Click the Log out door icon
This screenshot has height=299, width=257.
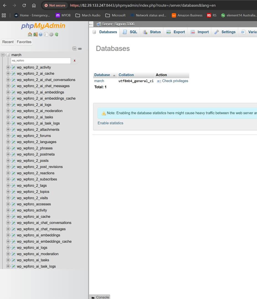35,34
